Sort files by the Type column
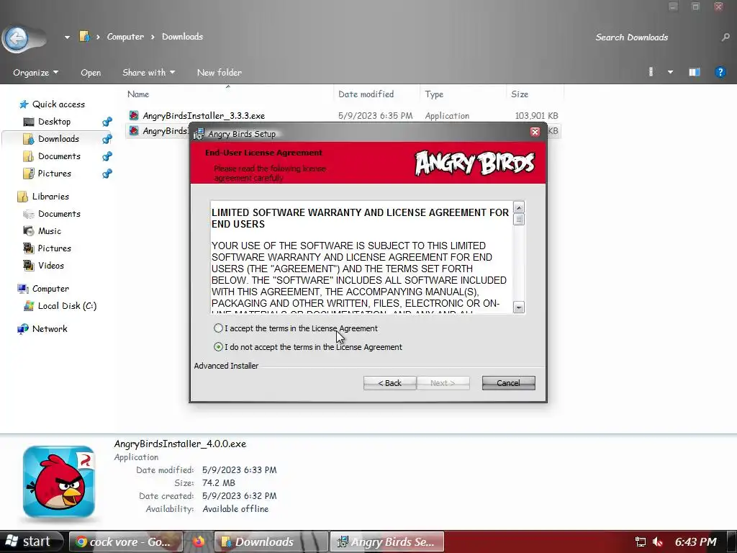Viewport: 737px width, 553px height. click(x=434, y=94)
